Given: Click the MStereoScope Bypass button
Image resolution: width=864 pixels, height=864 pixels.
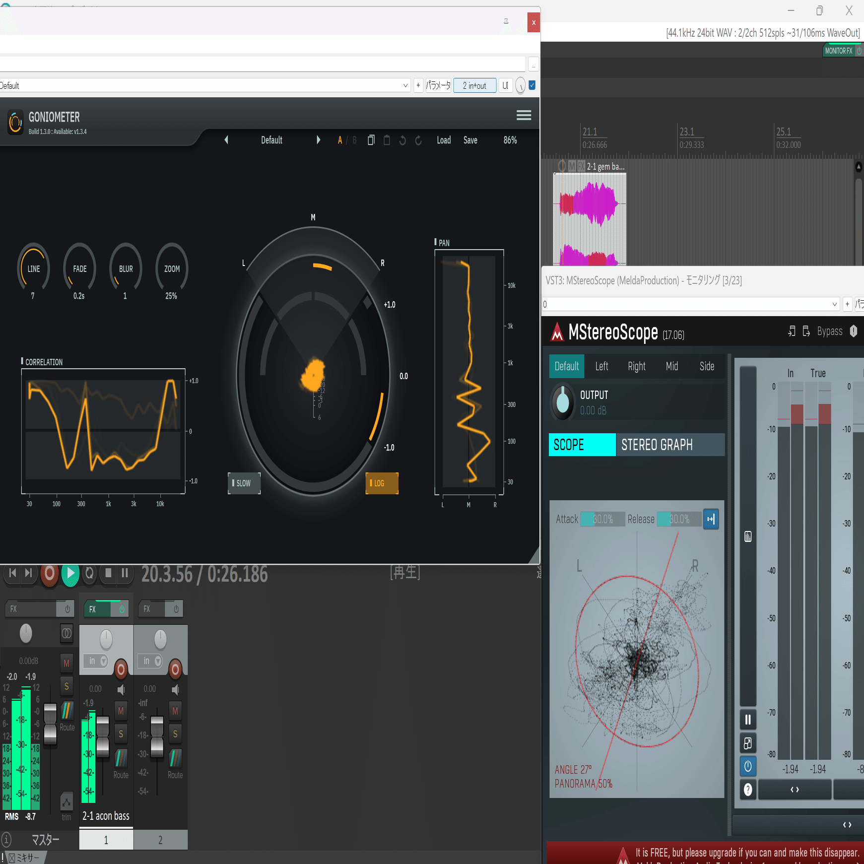Looking at the screenshot, I should pos(830,331).
